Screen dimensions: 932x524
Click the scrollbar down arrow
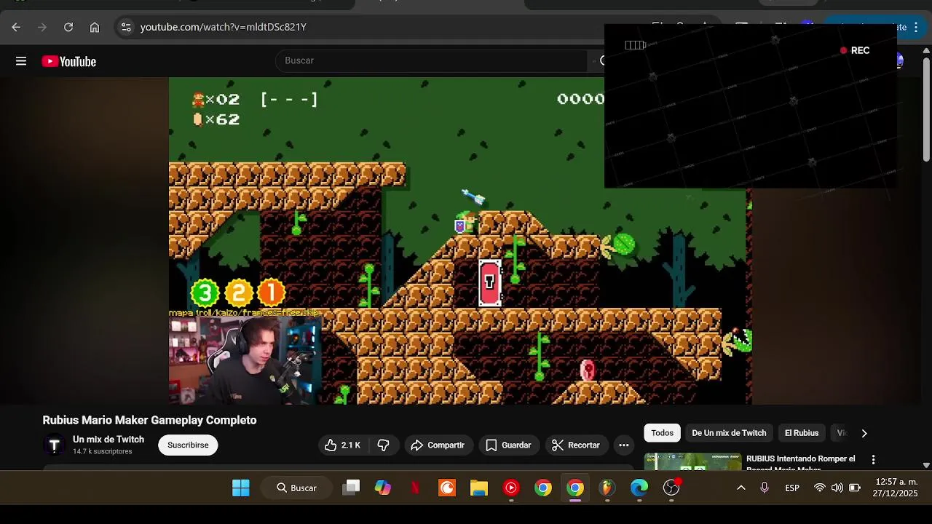click(926, 465)
